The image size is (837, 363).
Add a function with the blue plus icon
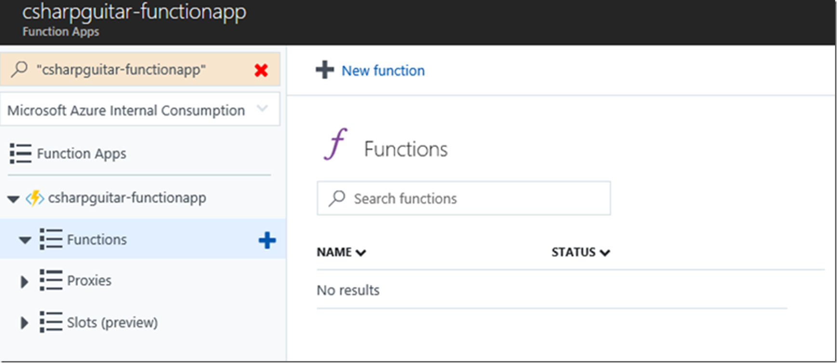click(267, 240)
